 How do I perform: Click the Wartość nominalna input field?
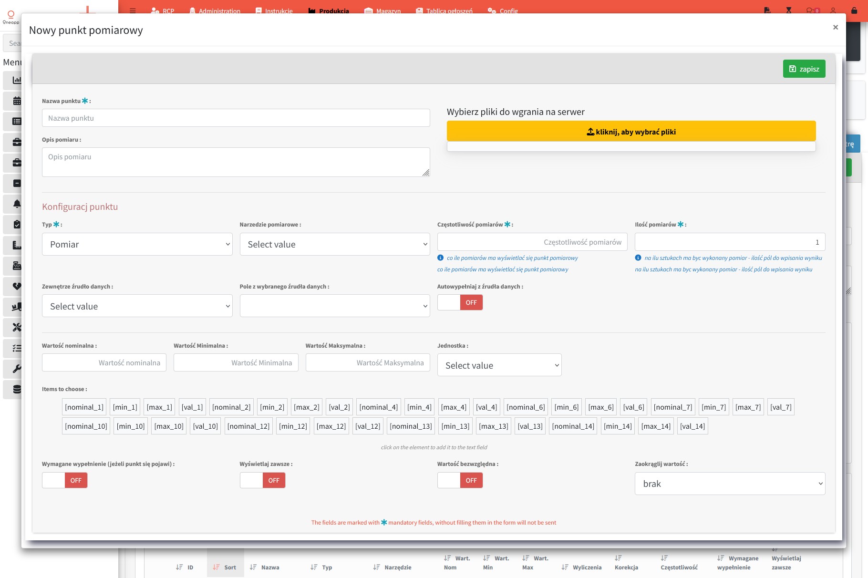104,362
